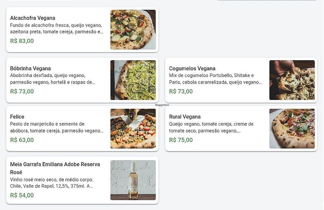The height and width of the screenshot is (210, 324).
Task: Open the Alcachofra Vegana pizza photo
Action: click(133, 30)
